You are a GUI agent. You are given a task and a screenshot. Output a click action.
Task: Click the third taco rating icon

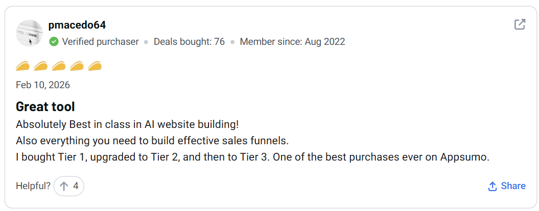[x=59, y=66]
